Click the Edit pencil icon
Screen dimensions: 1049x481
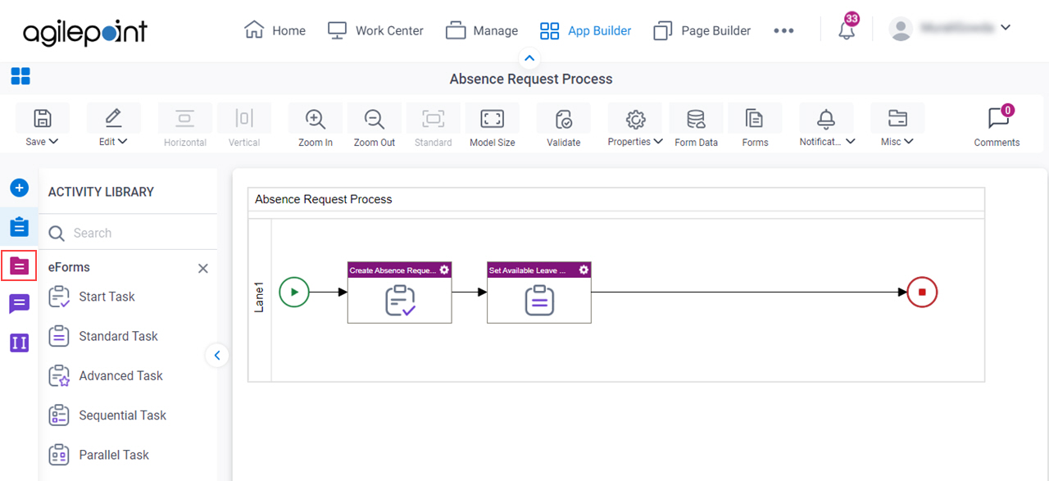click(x=113, y=119)
